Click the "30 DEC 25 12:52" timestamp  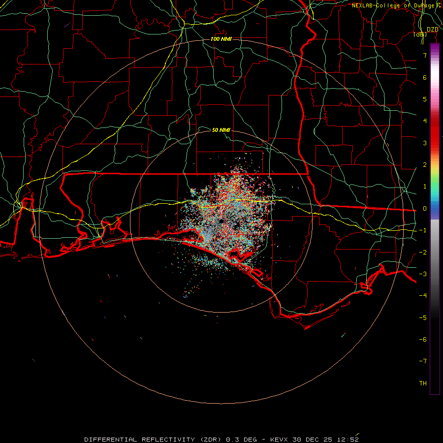coord(326,440)
